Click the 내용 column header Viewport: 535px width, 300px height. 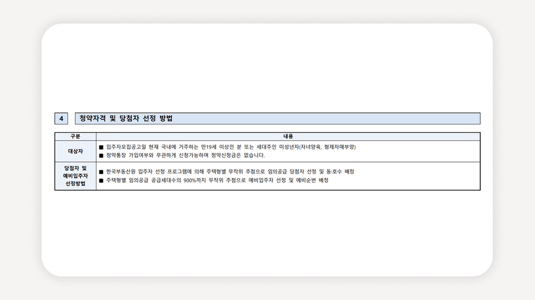(x=288, y=136)
